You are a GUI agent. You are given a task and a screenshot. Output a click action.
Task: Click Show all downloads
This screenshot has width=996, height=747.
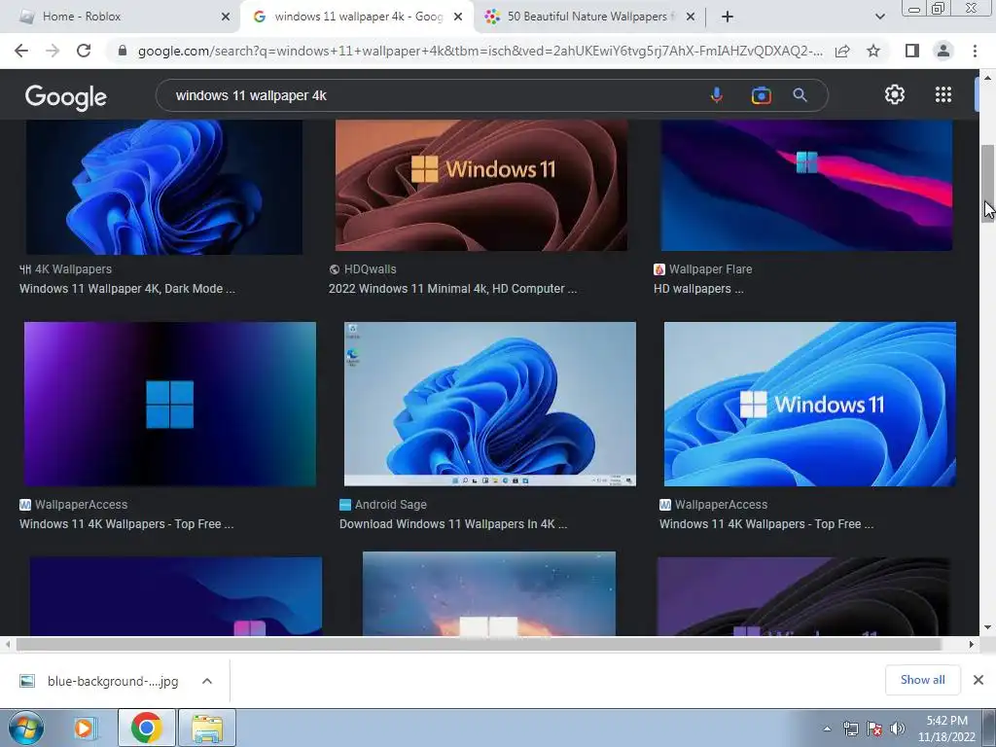pos(922,680)
